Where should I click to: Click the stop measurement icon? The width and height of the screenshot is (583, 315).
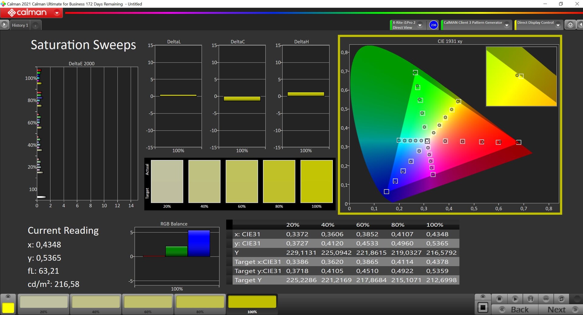499,299
